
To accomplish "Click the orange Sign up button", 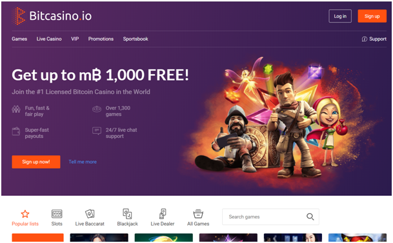I will (372, 16).
